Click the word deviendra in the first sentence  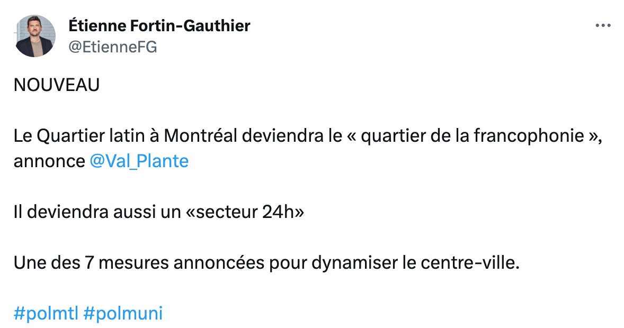(282, 136)
